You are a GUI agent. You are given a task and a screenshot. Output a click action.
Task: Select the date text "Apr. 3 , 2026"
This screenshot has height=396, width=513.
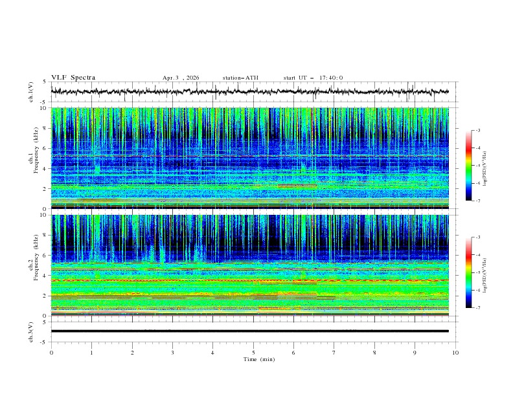coord(181,78)
